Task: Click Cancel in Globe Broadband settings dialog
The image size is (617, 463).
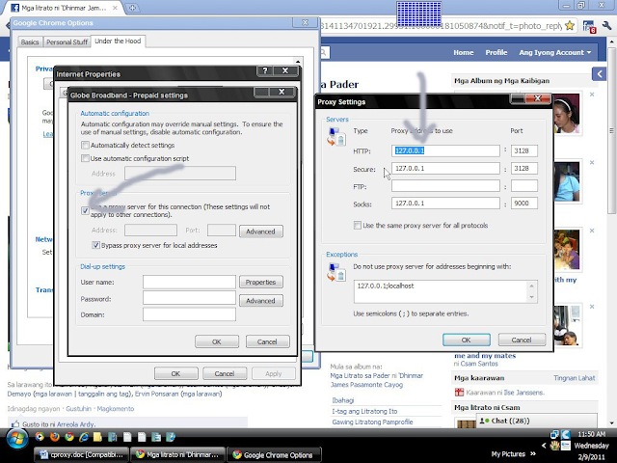Action: (x=267, y=341)
